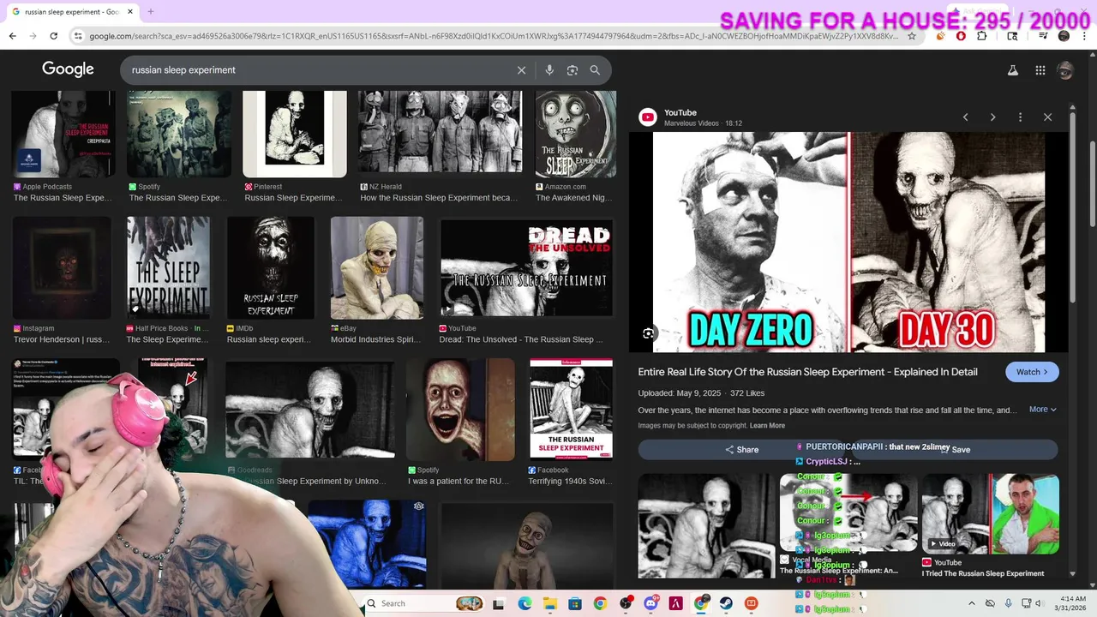This screenshot has height=617, width=1097.
Task: Open Amazon.com Awakened Nightmare image
Action: [x=576, y=134]
